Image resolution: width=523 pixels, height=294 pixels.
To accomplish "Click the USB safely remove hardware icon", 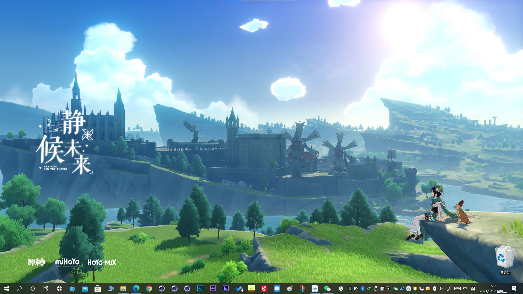I will click(x=376, y=289).
